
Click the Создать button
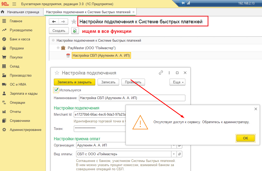59,31
